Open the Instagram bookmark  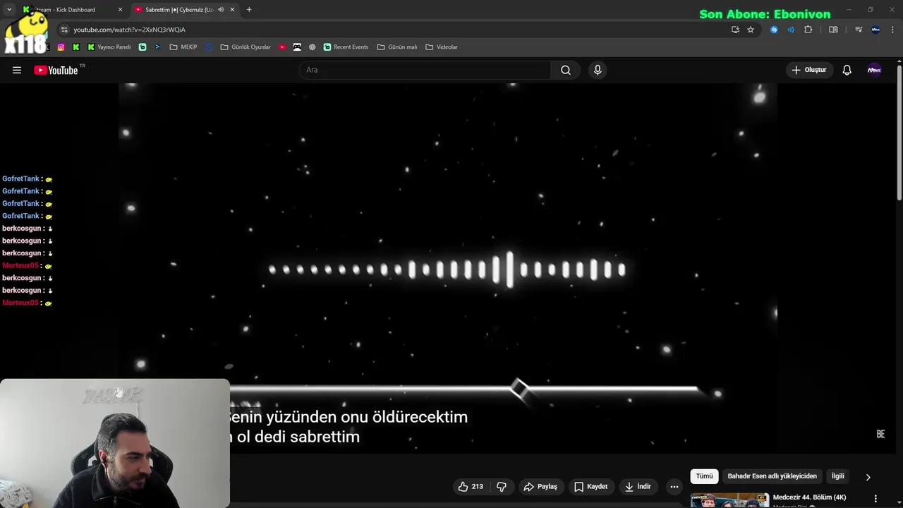[61, 47]
